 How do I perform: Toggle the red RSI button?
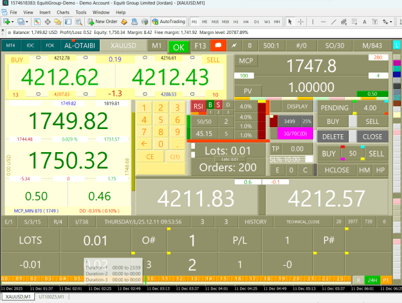click(198, 106)
